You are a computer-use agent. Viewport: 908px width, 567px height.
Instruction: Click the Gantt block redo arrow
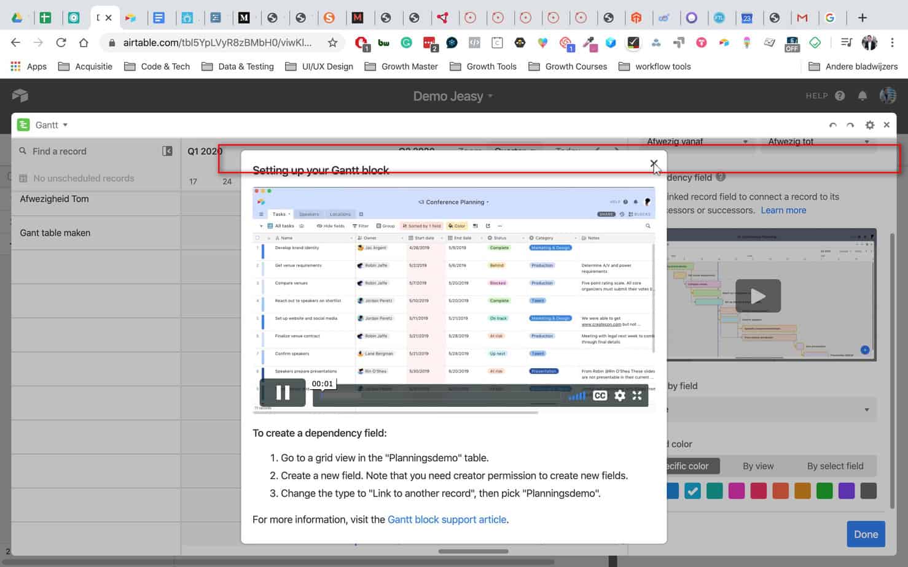click(x=850, y=125)
